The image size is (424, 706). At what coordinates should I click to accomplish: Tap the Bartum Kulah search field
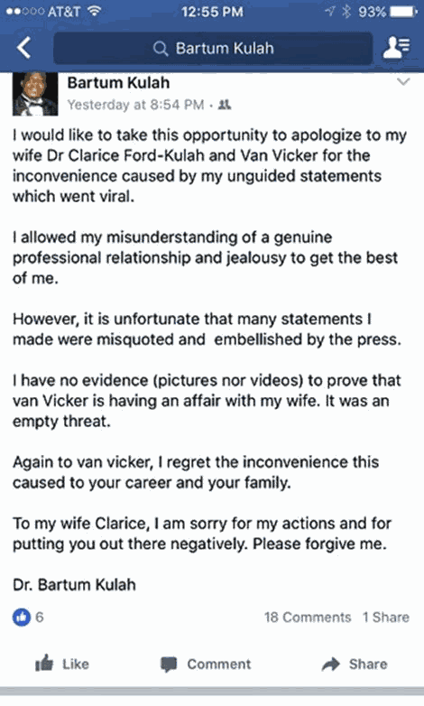click(x=213, y=48)
